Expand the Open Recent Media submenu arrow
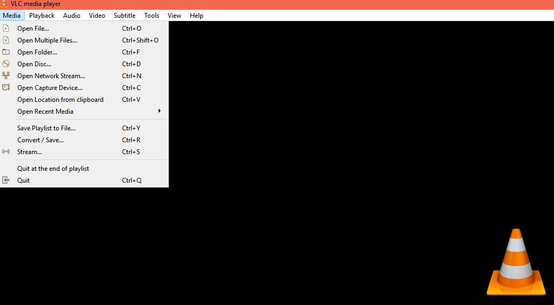Viewport: 554px width, 305px height. [159, 111]
